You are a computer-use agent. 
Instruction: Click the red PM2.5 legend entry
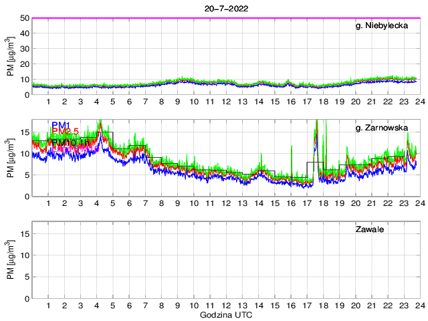66,131
